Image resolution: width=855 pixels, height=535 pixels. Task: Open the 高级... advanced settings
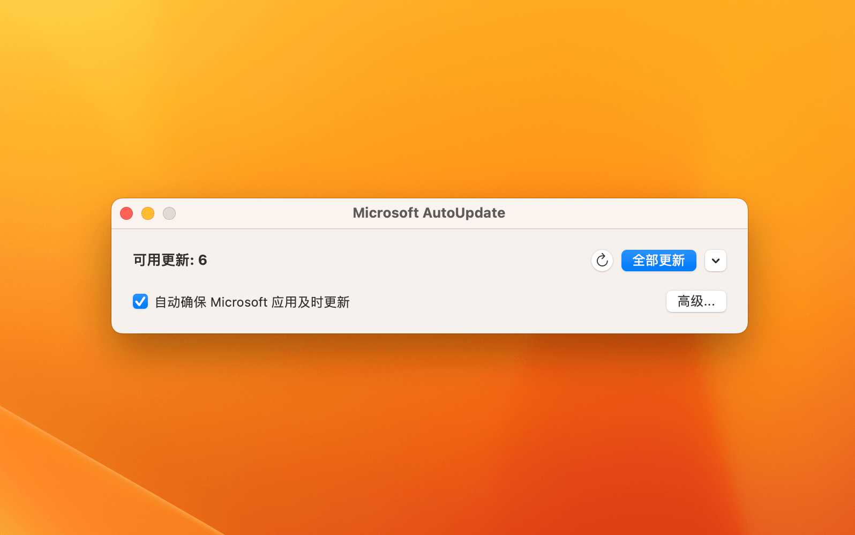click(696, 301)
